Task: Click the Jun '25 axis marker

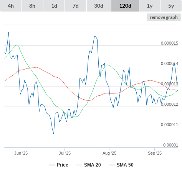Action: (21, 153)
